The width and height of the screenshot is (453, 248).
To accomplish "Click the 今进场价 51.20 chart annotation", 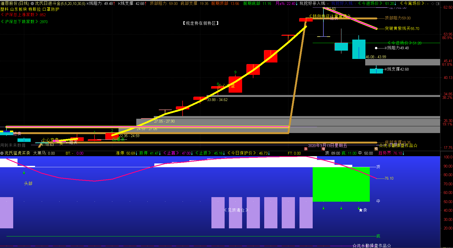I will point(404,43).
